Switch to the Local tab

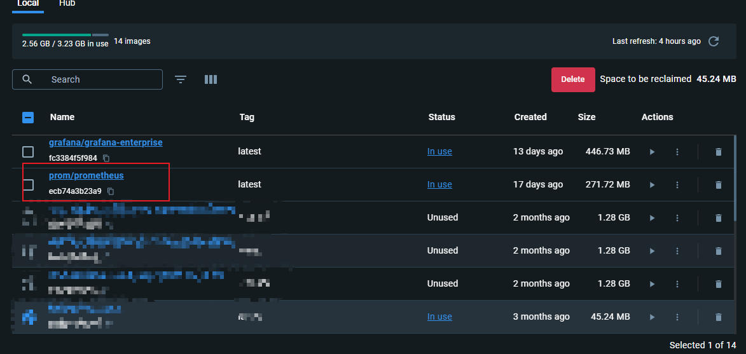click(27, 4)
